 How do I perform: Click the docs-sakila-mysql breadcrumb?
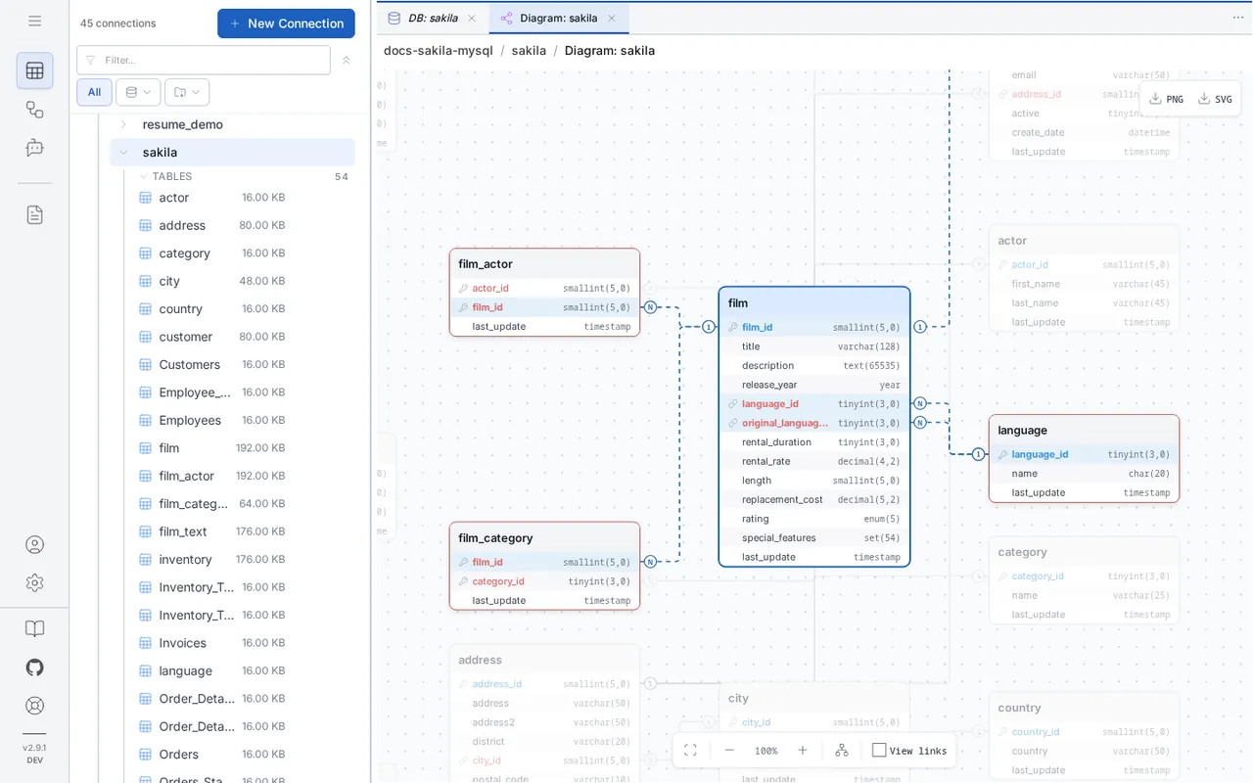coord(437,51)
